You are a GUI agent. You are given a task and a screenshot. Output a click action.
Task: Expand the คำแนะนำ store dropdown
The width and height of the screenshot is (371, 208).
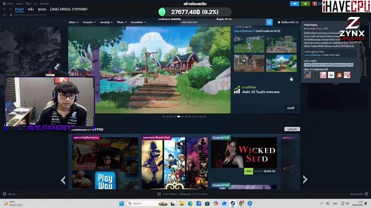point(89,22)
